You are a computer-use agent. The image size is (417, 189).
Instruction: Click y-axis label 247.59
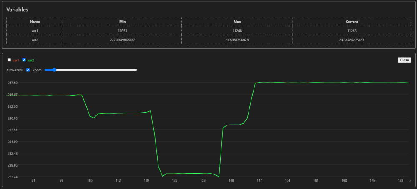tap(13, 83)
